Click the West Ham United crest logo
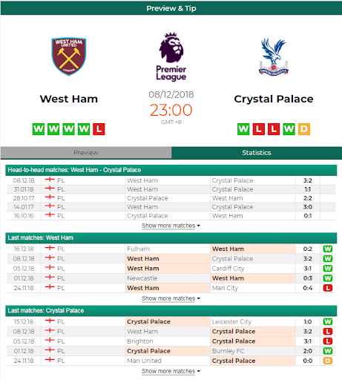 (x=69, y=56)
